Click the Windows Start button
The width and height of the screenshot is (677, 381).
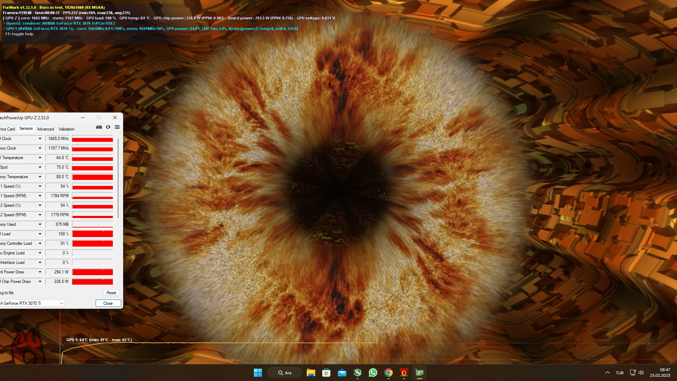click(258, 373)
